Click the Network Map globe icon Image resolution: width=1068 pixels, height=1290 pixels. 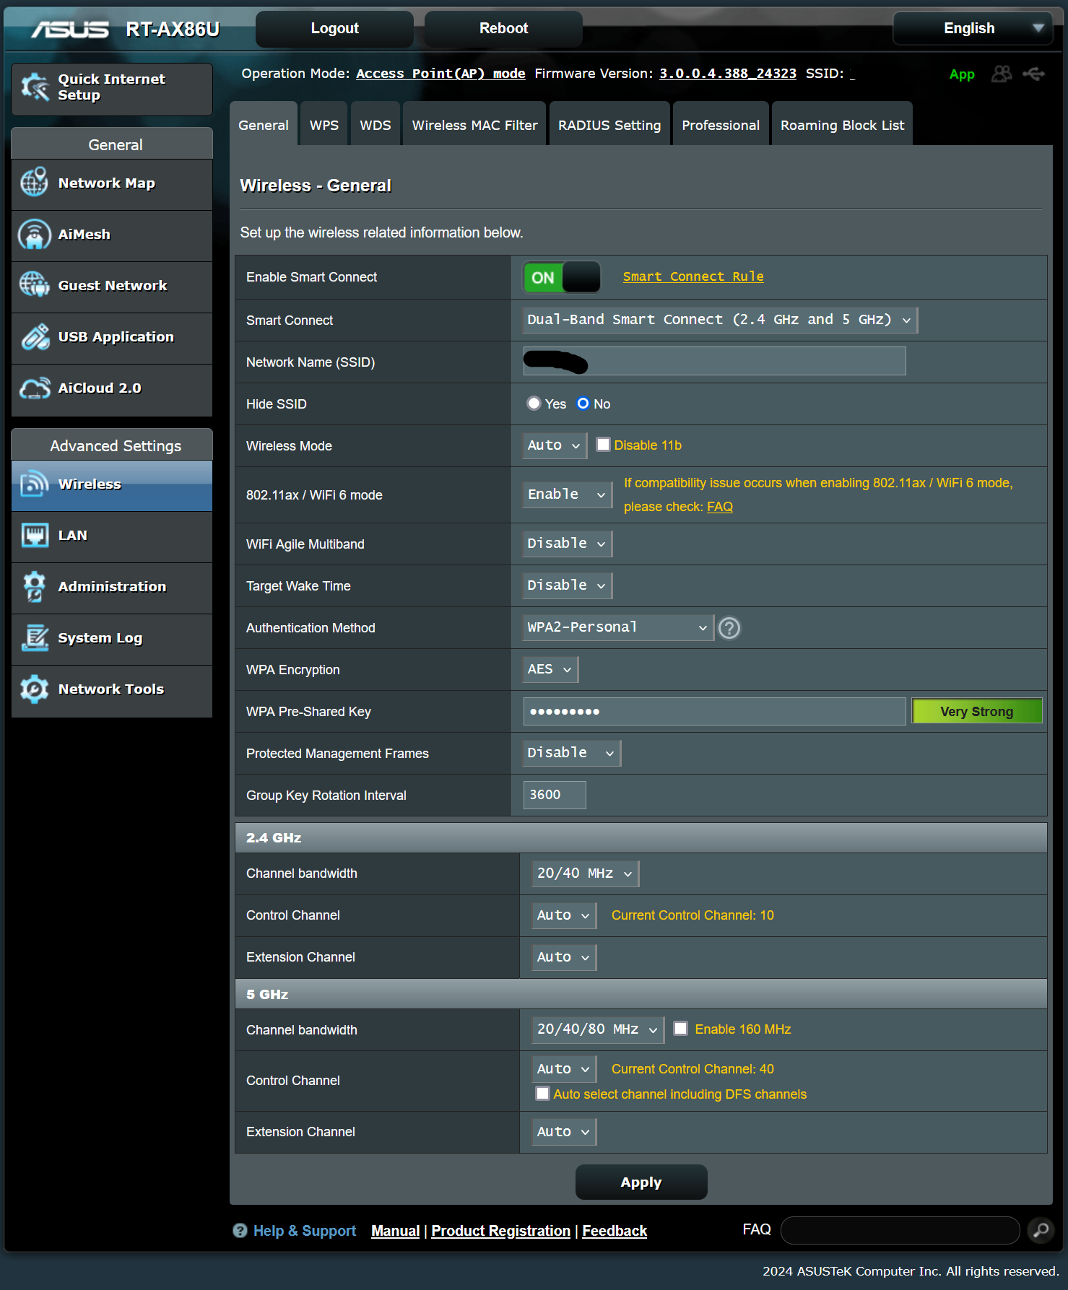coord(34,183)
